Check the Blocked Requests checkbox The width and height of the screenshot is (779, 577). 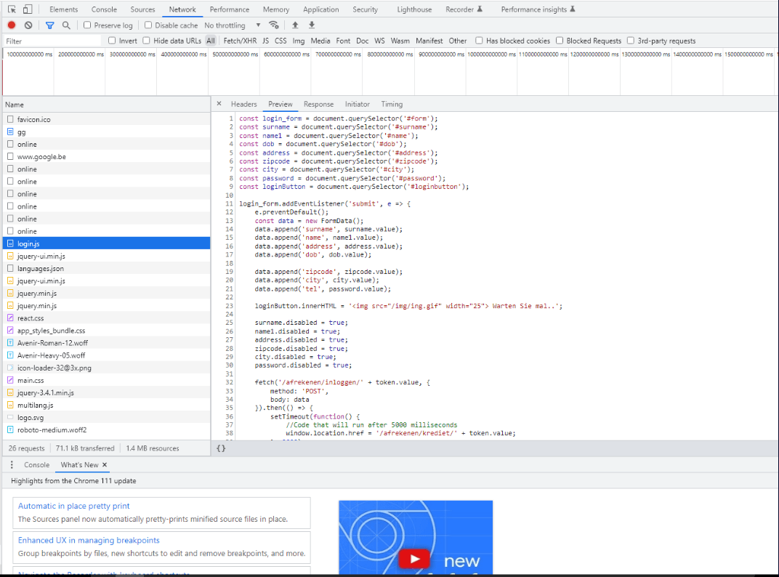pyautogui.click(x=560, y=40)
